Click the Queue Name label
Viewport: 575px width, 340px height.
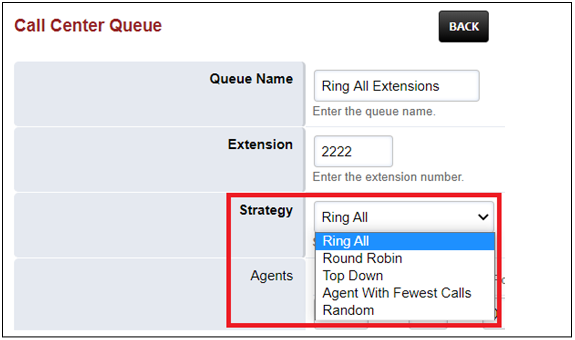click(251, 79)
